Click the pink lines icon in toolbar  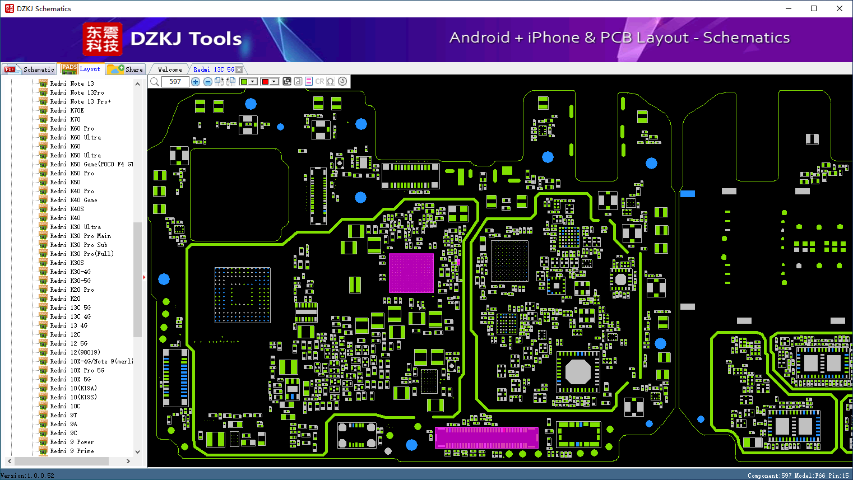pos(309,81)
